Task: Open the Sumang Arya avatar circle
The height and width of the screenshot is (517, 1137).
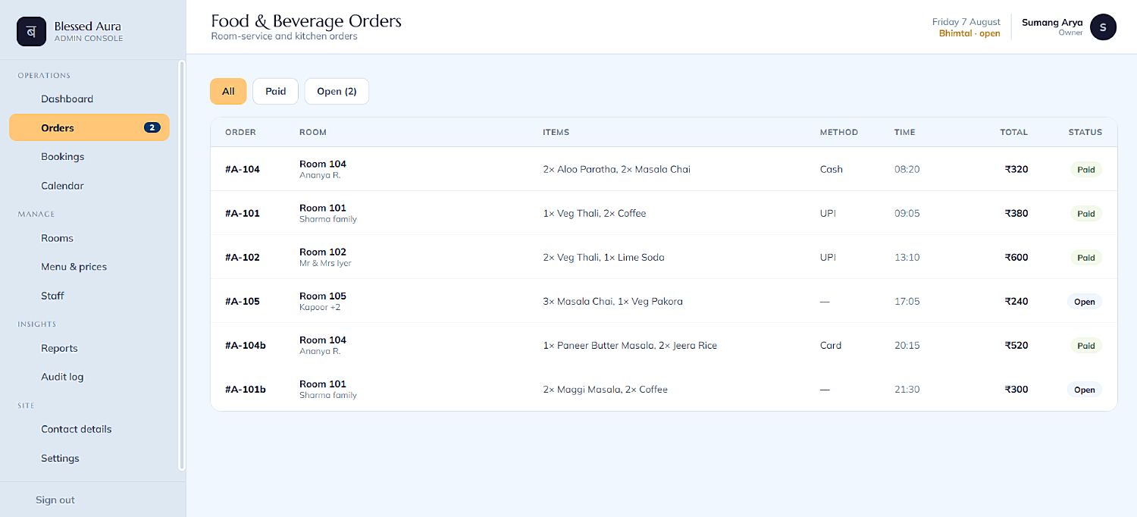Action: 1103,27
